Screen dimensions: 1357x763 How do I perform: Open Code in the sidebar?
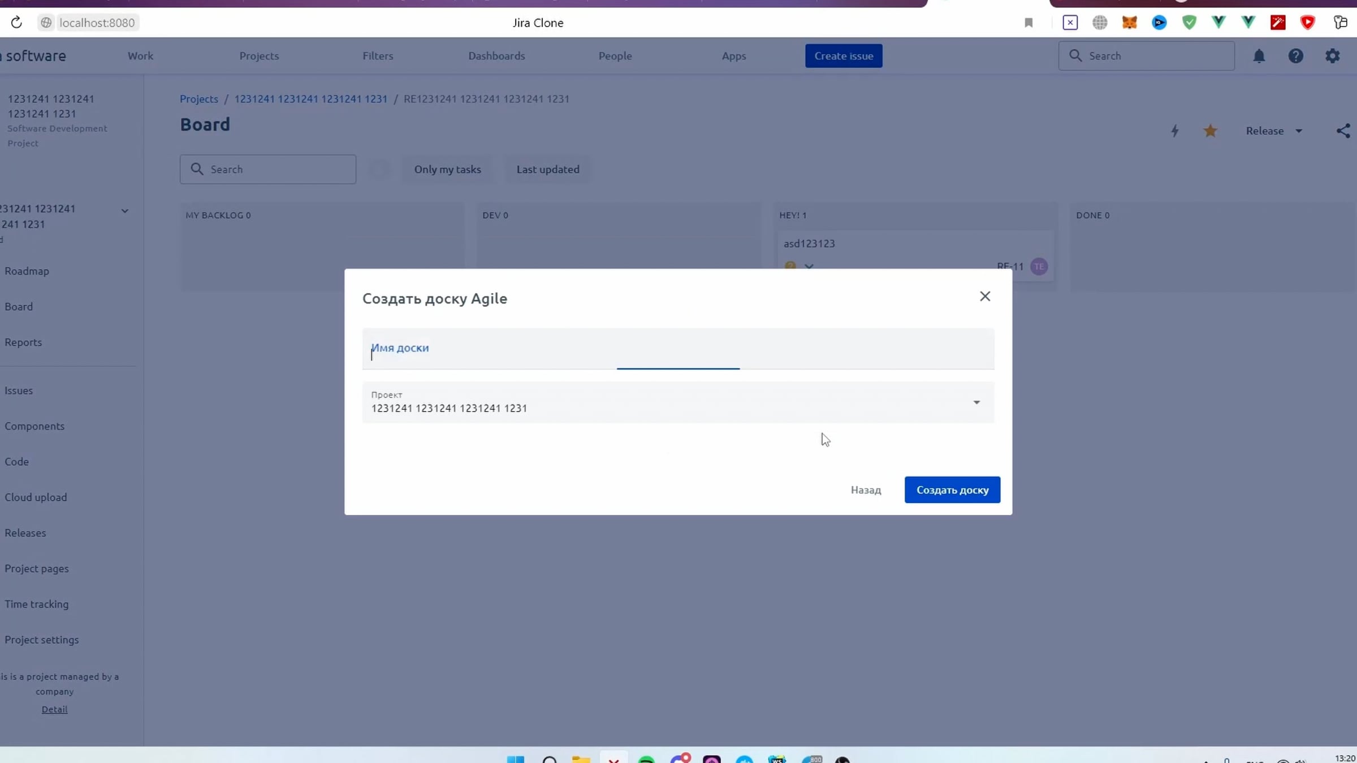coord(16,462)
